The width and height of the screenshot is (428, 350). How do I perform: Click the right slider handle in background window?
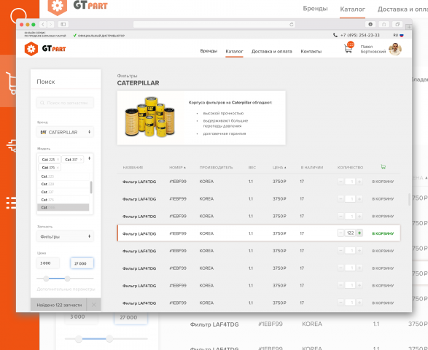point(109,339)
